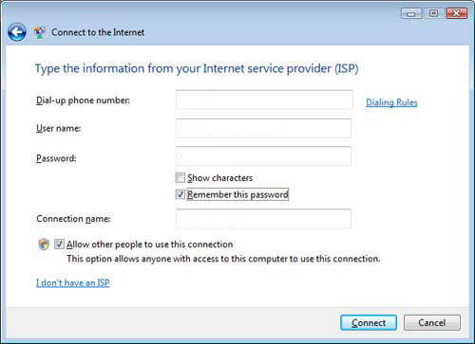Click the Connection name text box
The width and height of the screenshot is (475, 344).
263,219
